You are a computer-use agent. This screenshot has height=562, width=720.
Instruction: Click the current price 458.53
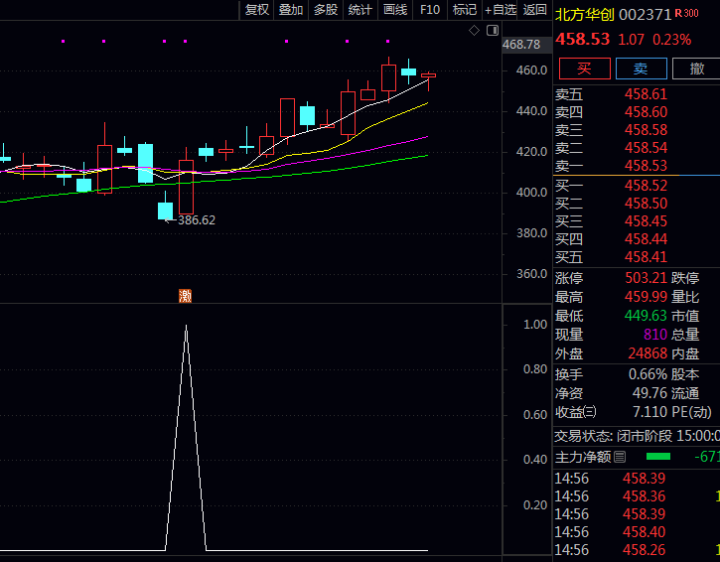pyautogui.click(x=582, y=39)
